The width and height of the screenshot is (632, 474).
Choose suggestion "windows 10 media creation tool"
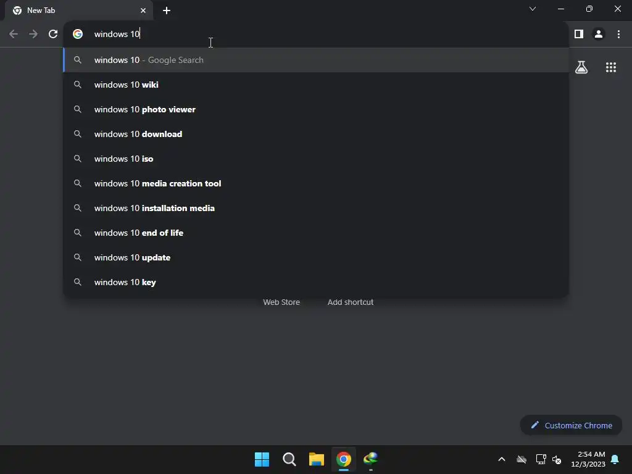pyautogui.click(x=317, y=183)
